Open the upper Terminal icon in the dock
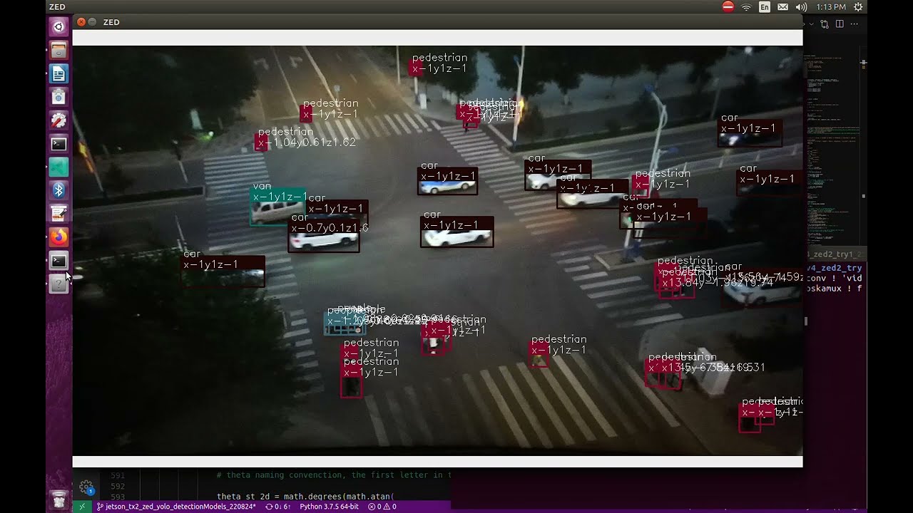Viewport: 913px width, 513px height. 58,144
